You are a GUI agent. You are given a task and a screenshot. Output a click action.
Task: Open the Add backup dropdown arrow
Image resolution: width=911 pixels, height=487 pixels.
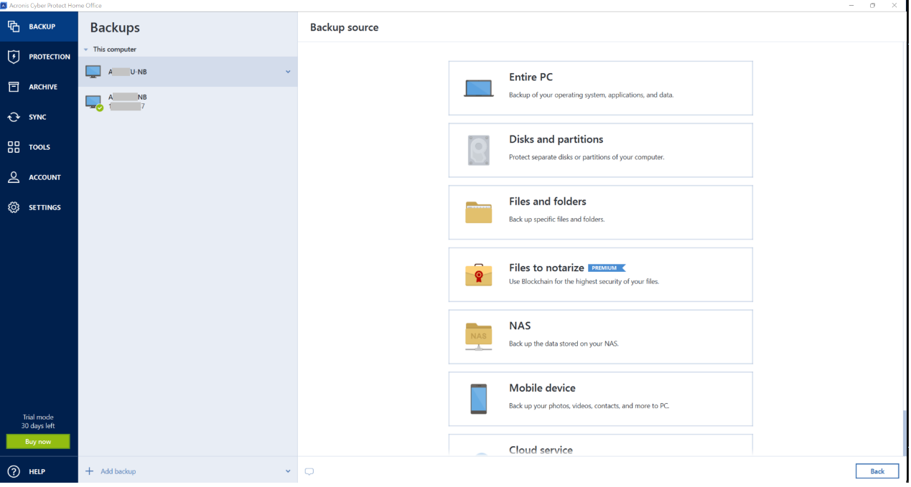click(288, 471)
